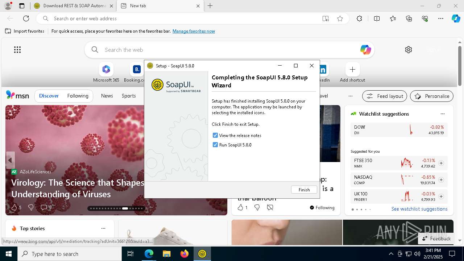Open Firefox from taskbar
The image size is (464, 261).
[184, 254]
